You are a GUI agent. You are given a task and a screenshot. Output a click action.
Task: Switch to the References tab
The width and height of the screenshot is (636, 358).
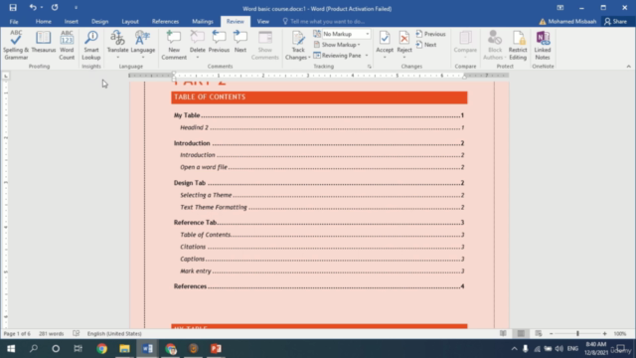165,22
